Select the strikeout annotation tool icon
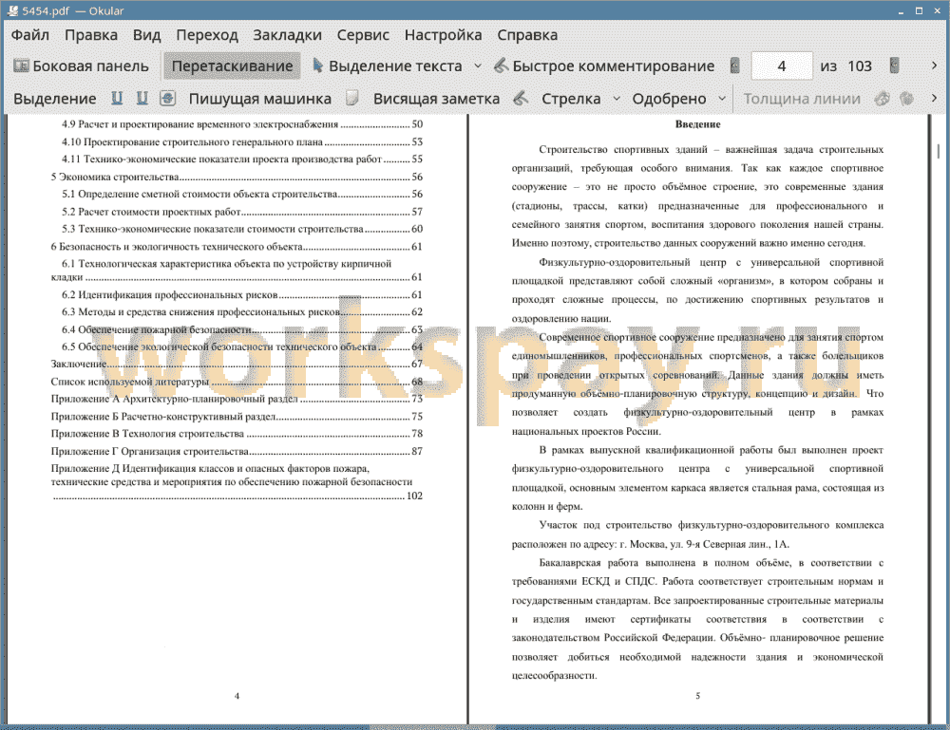This screenshot has height=730, width=950. (x=168, y=98)
